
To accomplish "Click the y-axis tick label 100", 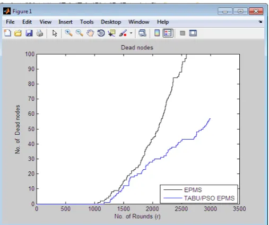I will pos(30,54).
